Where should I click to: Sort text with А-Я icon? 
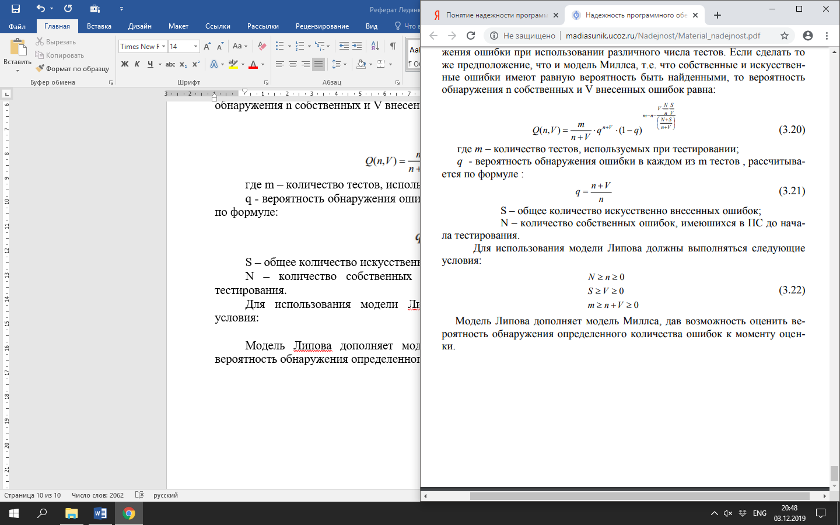click(x=375, y=46)
